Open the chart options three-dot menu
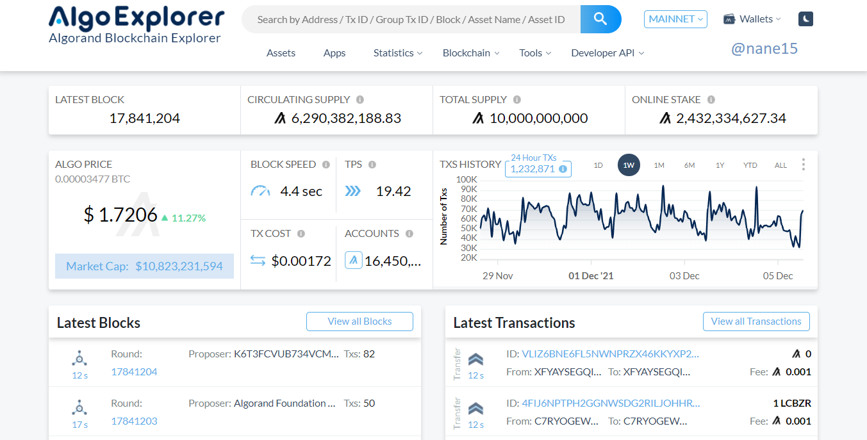867x440 pixels. [804, 165]
